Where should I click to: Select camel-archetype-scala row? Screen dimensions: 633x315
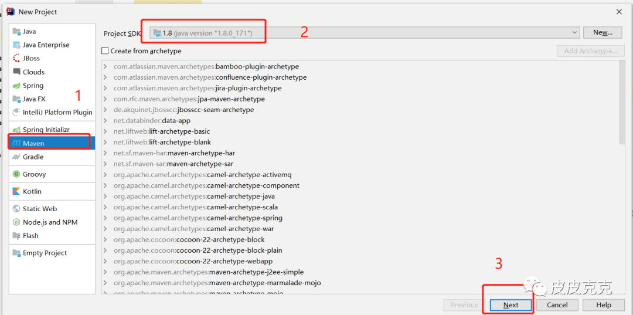point(359,207)
